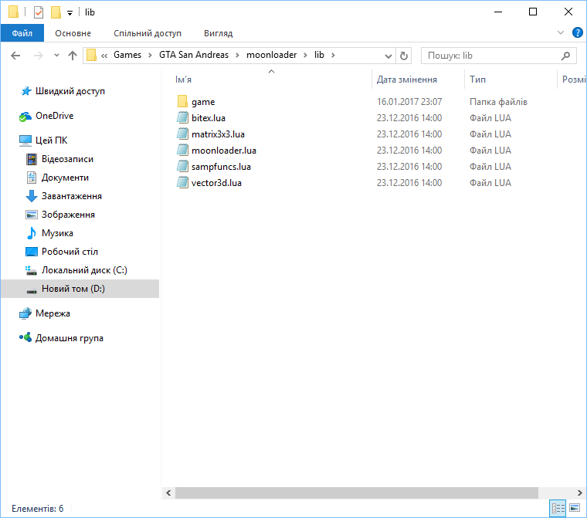The height and width of the screenshot is (518, 587).
Task: Open OneDrive in navigation pane
Action: coord(54,116)
